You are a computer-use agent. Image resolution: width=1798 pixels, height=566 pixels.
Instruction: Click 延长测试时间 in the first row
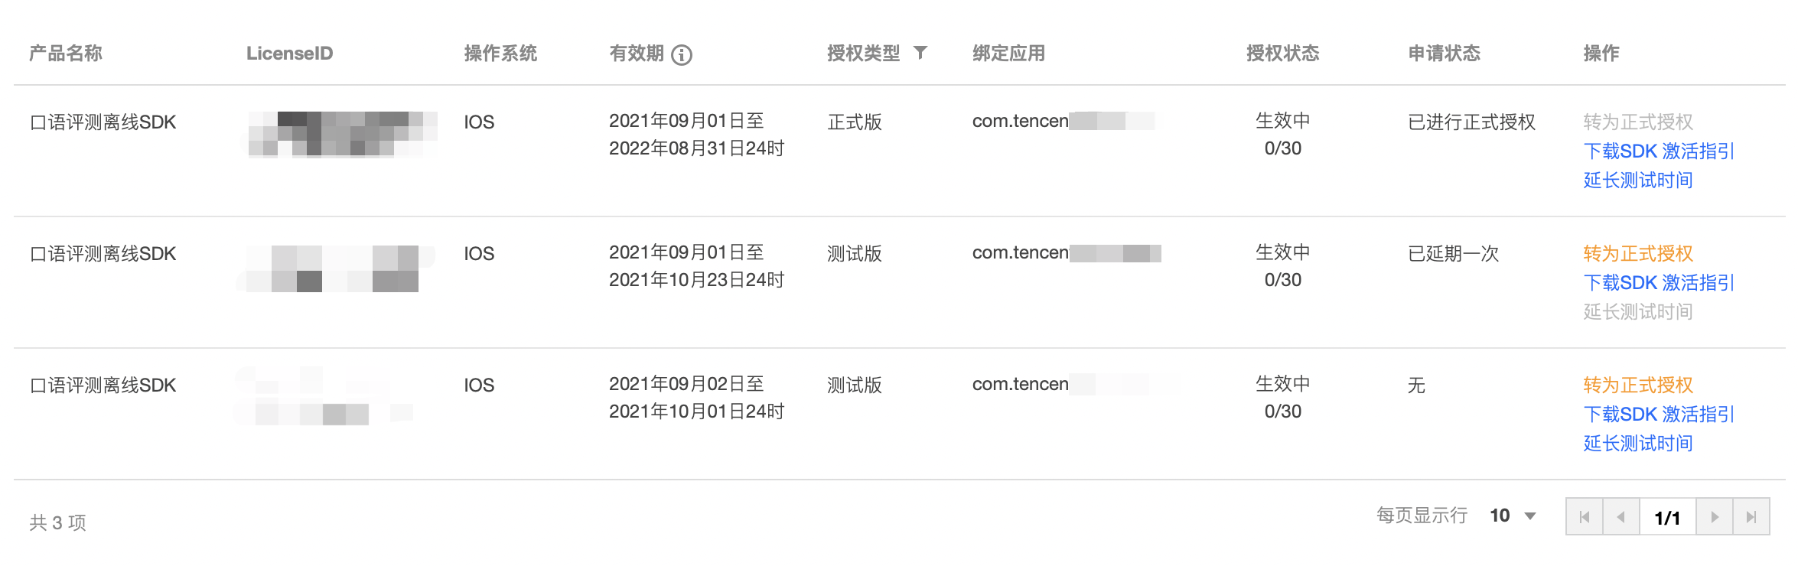pos(1638,181)
